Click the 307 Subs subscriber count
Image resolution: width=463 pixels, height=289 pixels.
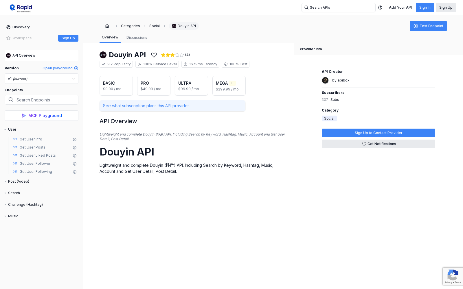pyautogui.click(x=330, y=100)
